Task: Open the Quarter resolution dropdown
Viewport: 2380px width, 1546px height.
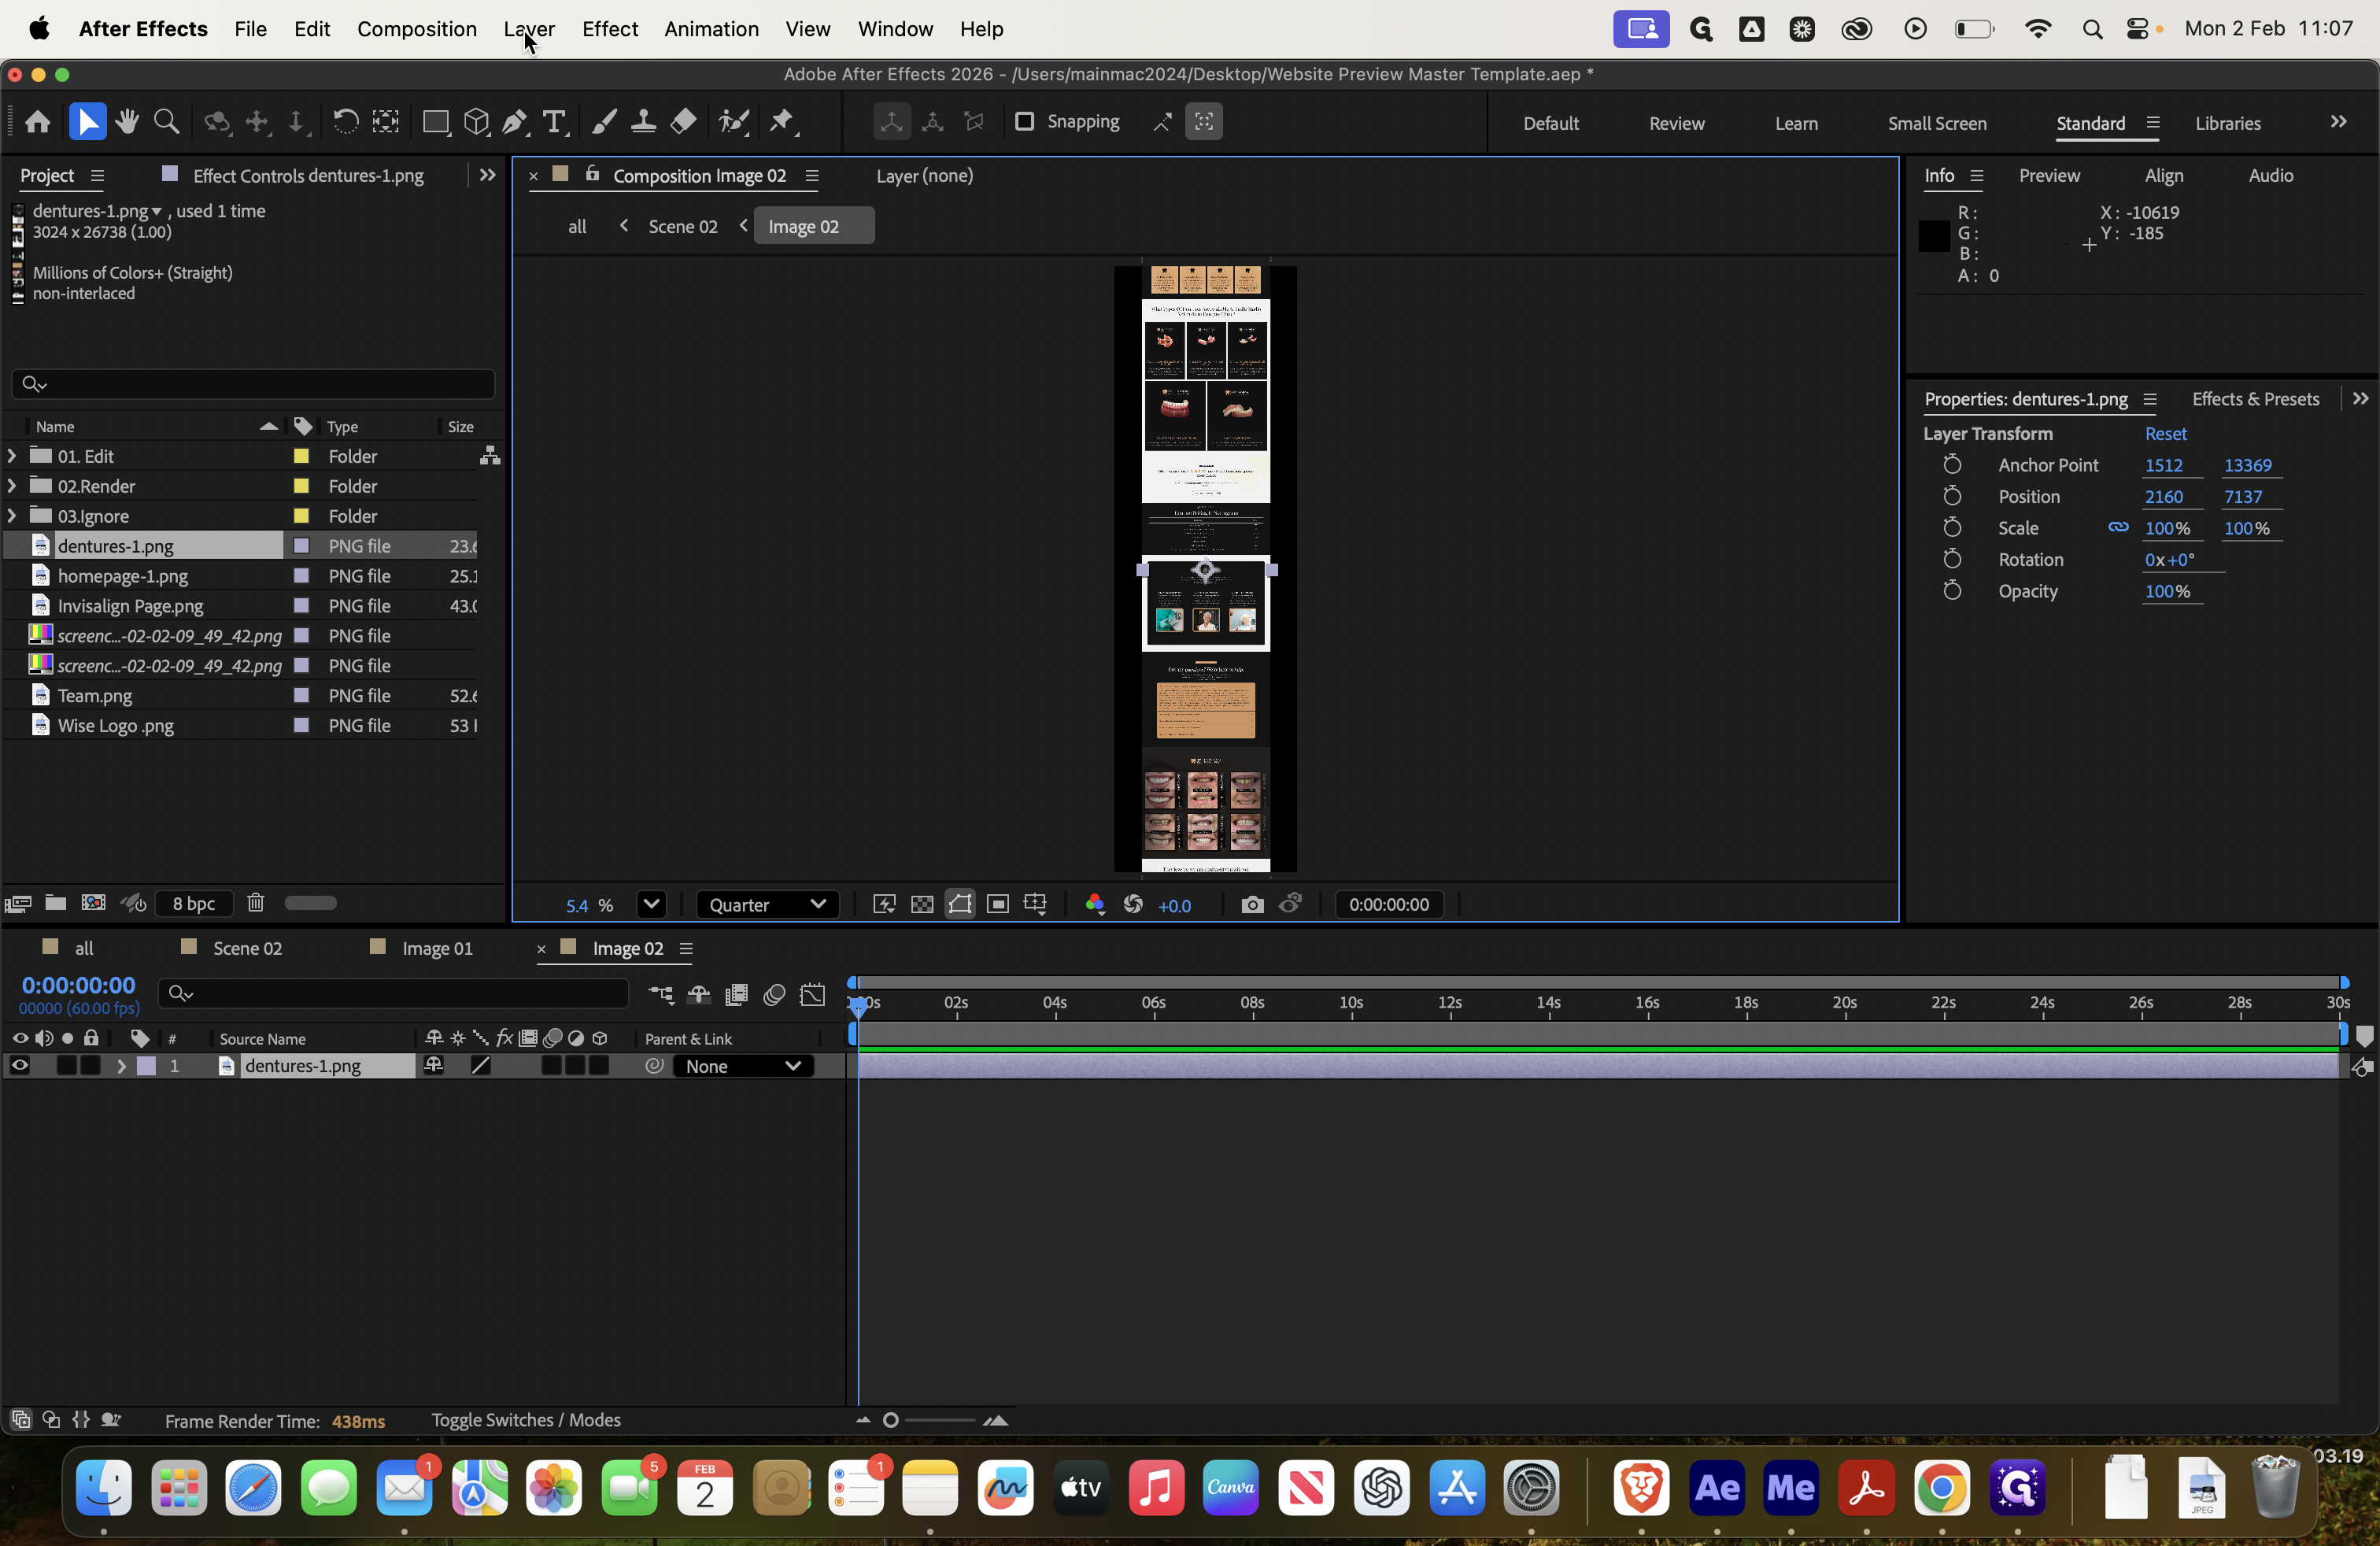Action: [x=768, y=904]
